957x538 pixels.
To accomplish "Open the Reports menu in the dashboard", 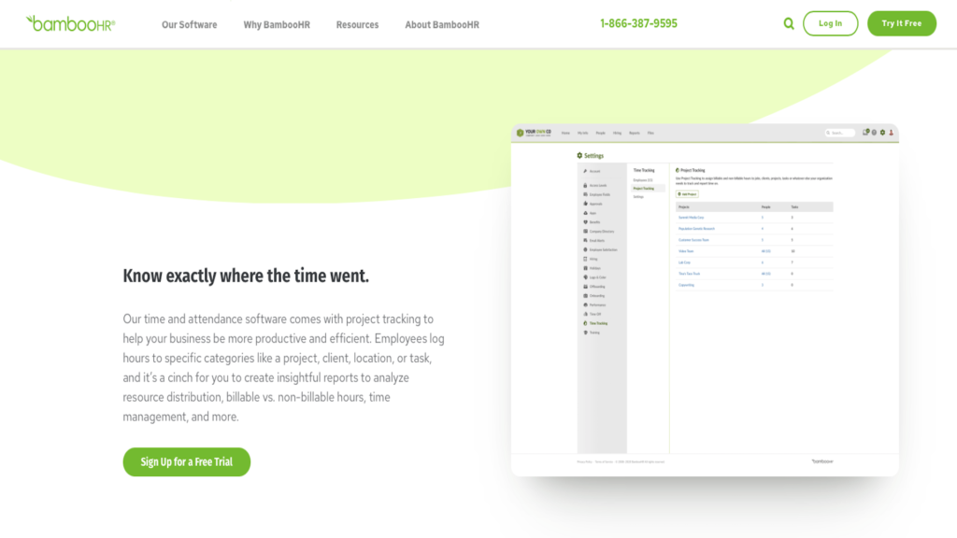I will tap(635, 133).
